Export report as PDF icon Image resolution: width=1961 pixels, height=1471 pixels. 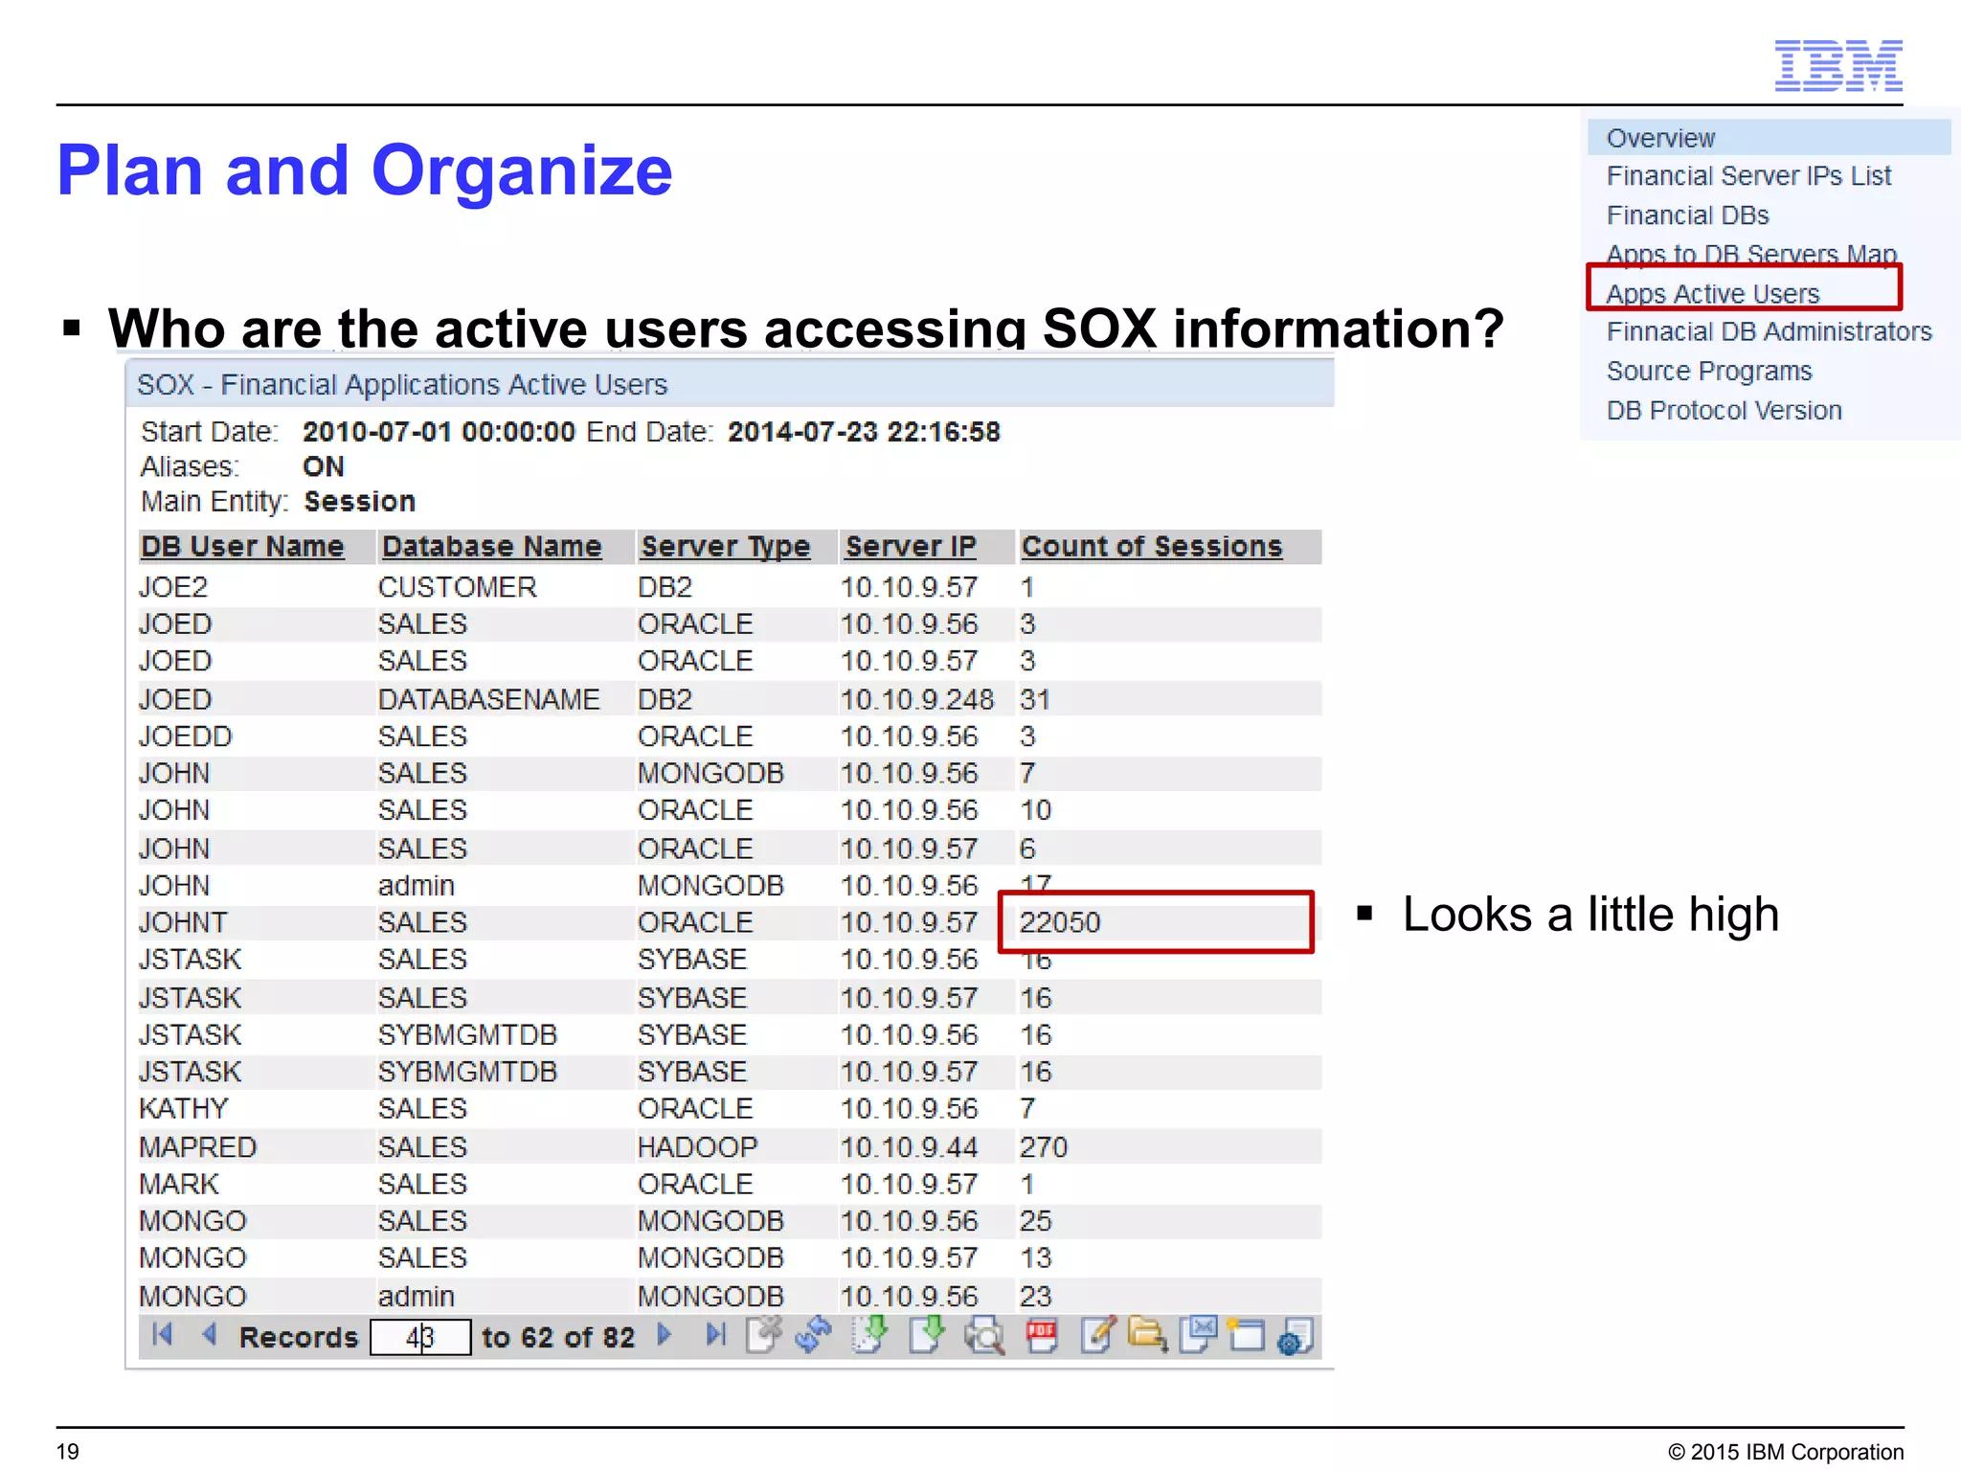(1041, 1335)
